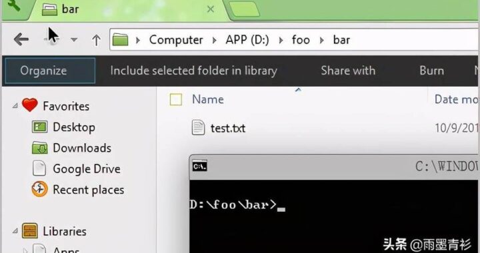Screen dimensions: 480x253
Task: Toggle the select-all checkbox
Action: click(176, 100)
